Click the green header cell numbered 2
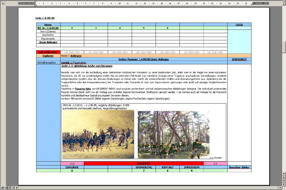The width and height of the screenshot is (286, 190). tap(72, 28)
